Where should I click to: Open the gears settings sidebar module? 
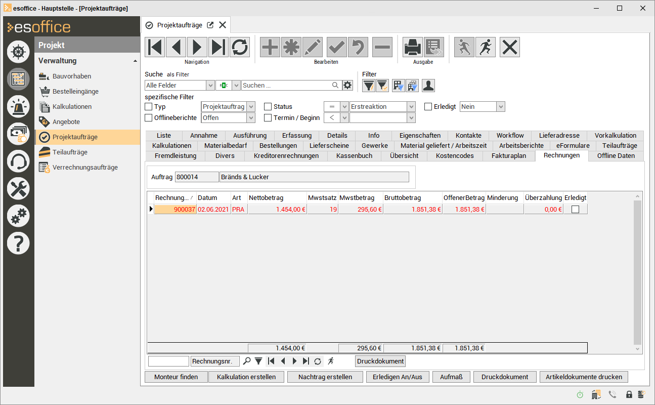(x=19, y=216)
